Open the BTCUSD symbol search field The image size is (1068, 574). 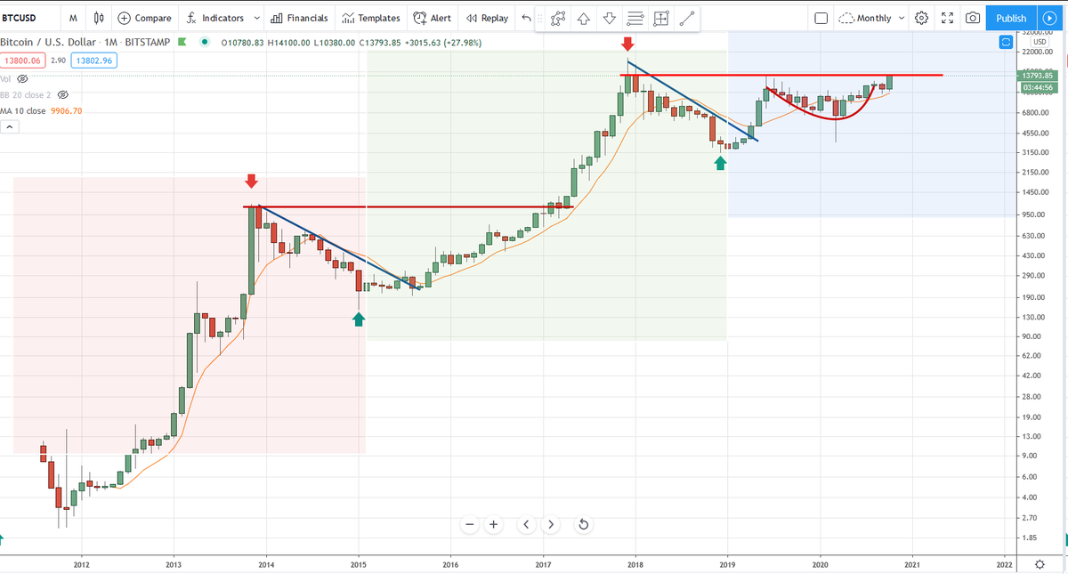pos(29,18)
